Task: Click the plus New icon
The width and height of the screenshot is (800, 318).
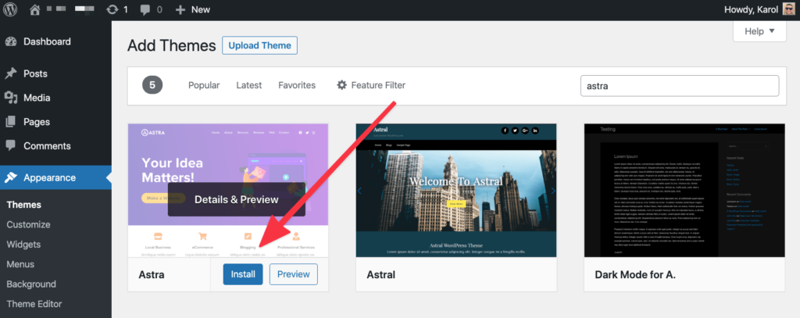Action: (180, 9)
